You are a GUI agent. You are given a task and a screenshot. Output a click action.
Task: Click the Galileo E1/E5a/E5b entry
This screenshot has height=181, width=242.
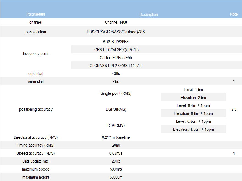coord(116,58)
